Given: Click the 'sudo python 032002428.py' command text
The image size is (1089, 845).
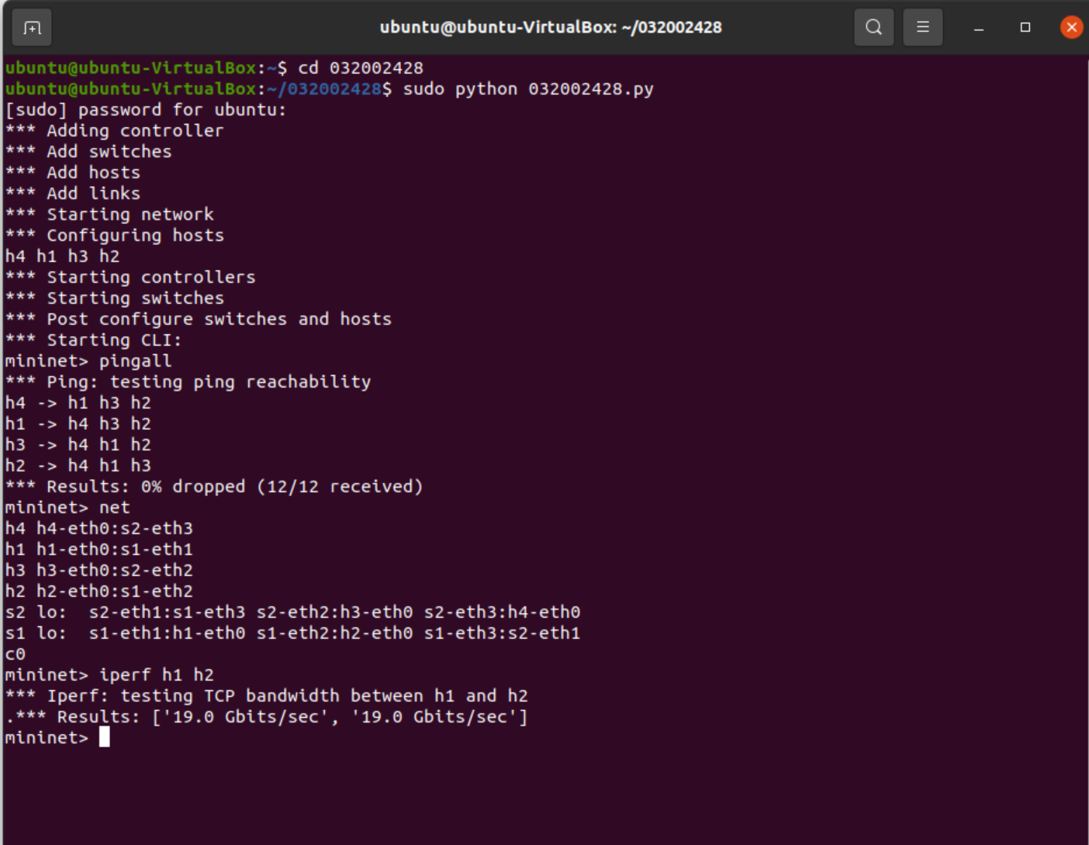Looking at the screenshot, I should coord(527,89).
